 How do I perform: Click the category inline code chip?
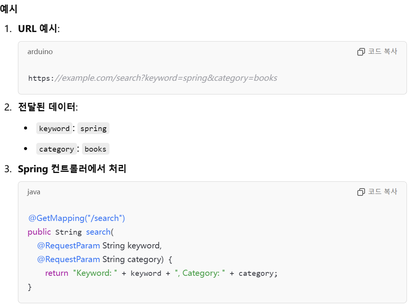(x=56, y=149)
